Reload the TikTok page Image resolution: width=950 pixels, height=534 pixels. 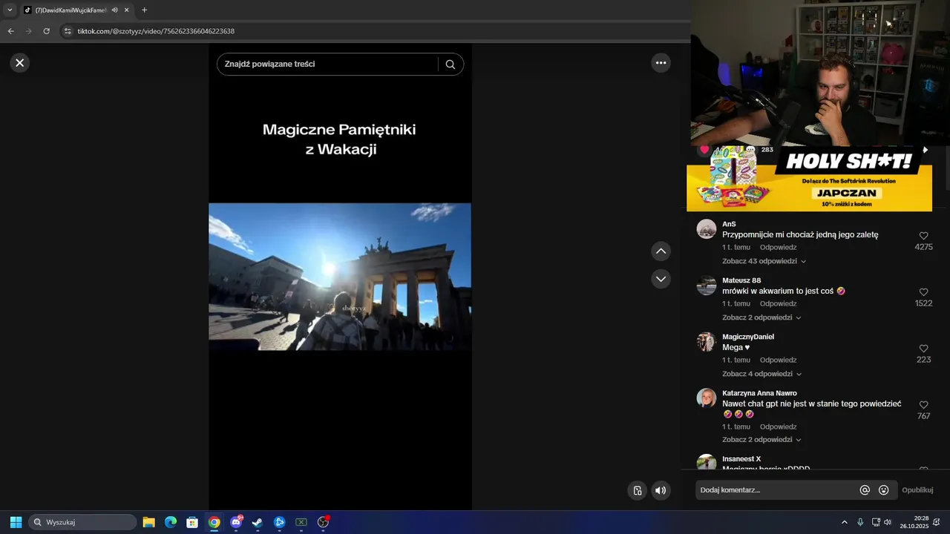point(47,31)
